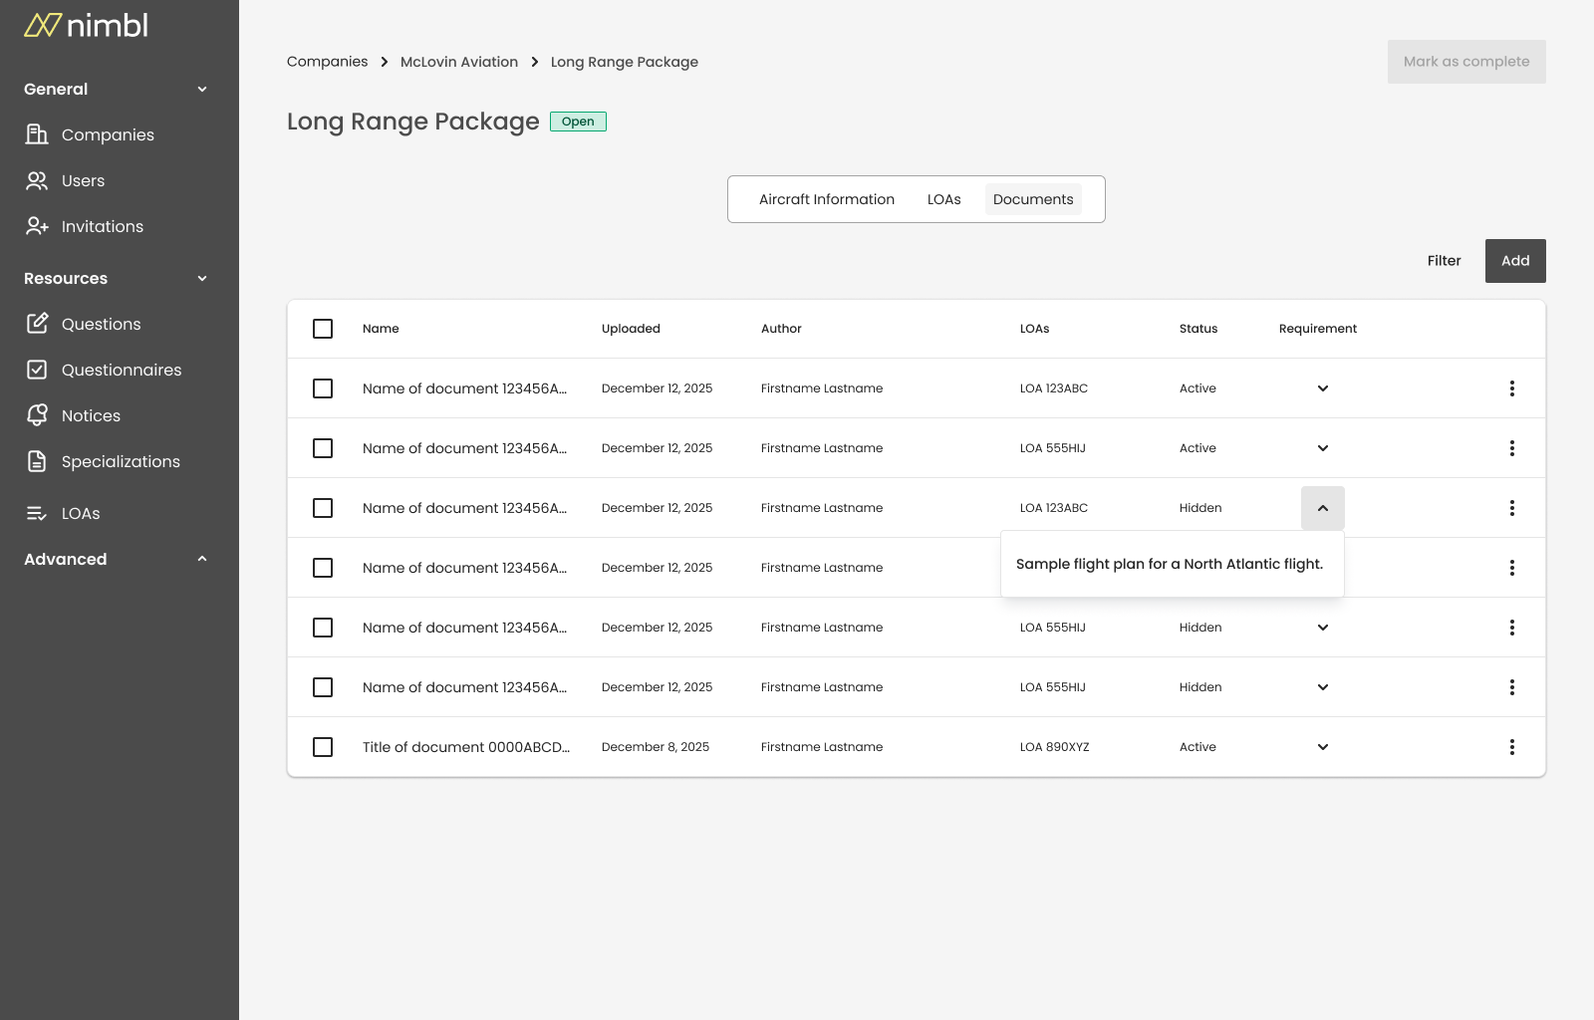This screenshot has height=1020, width=1594.
Task: Expand the Advanced sidebar section
Action: 202,559
